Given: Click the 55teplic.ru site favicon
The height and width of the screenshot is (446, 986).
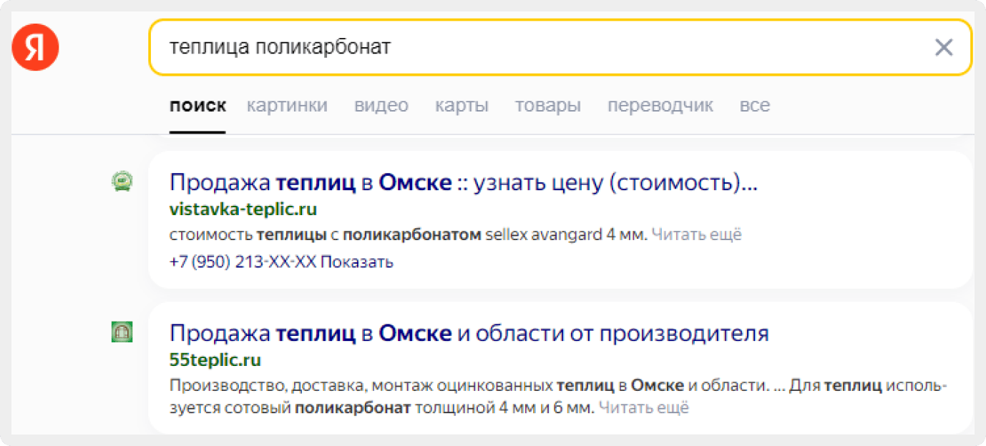Looking at the screenshot, I should (x=122, y=332).
